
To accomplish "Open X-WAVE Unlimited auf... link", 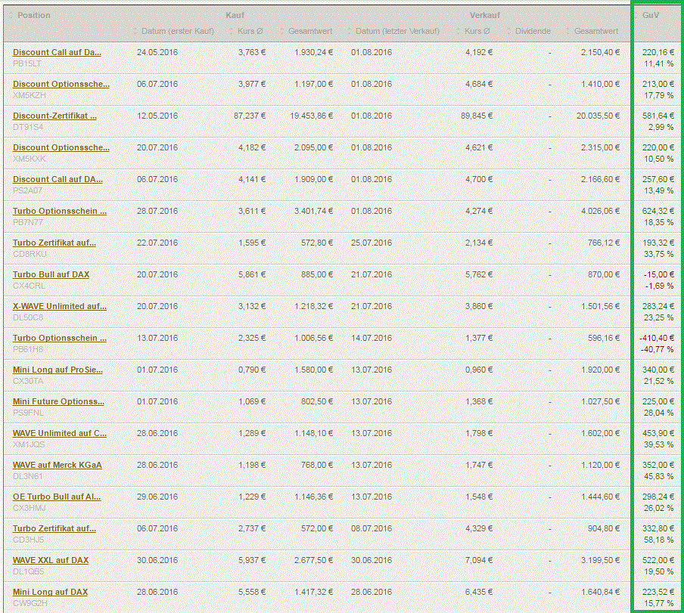I will (59, 307).
